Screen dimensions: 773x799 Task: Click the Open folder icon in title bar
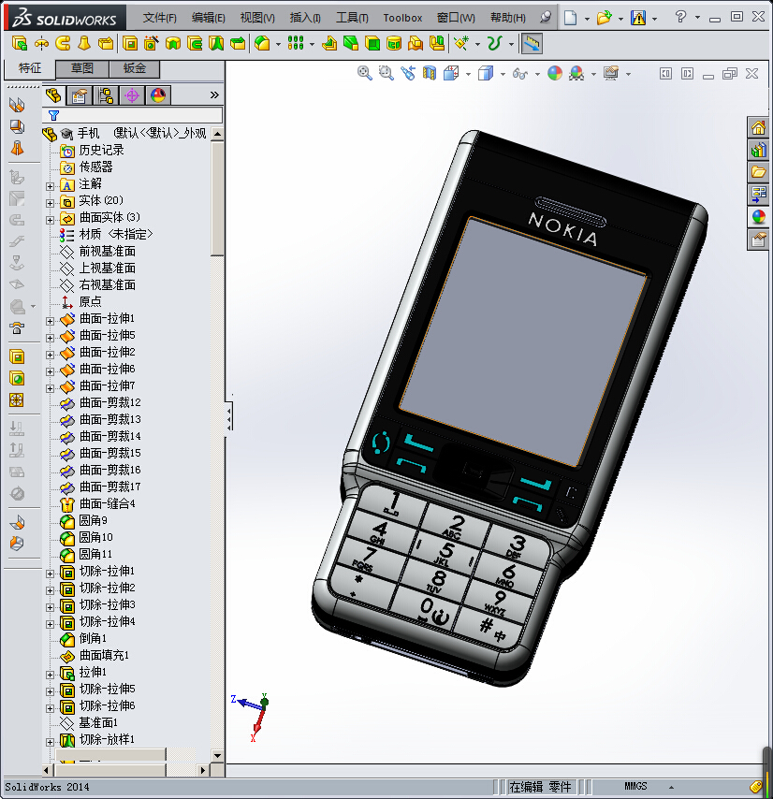pyautogui.click(x=604, y=18)
